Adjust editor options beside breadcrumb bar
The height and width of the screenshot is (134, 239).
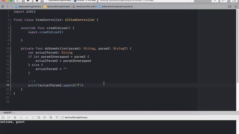tap(229, 7)
